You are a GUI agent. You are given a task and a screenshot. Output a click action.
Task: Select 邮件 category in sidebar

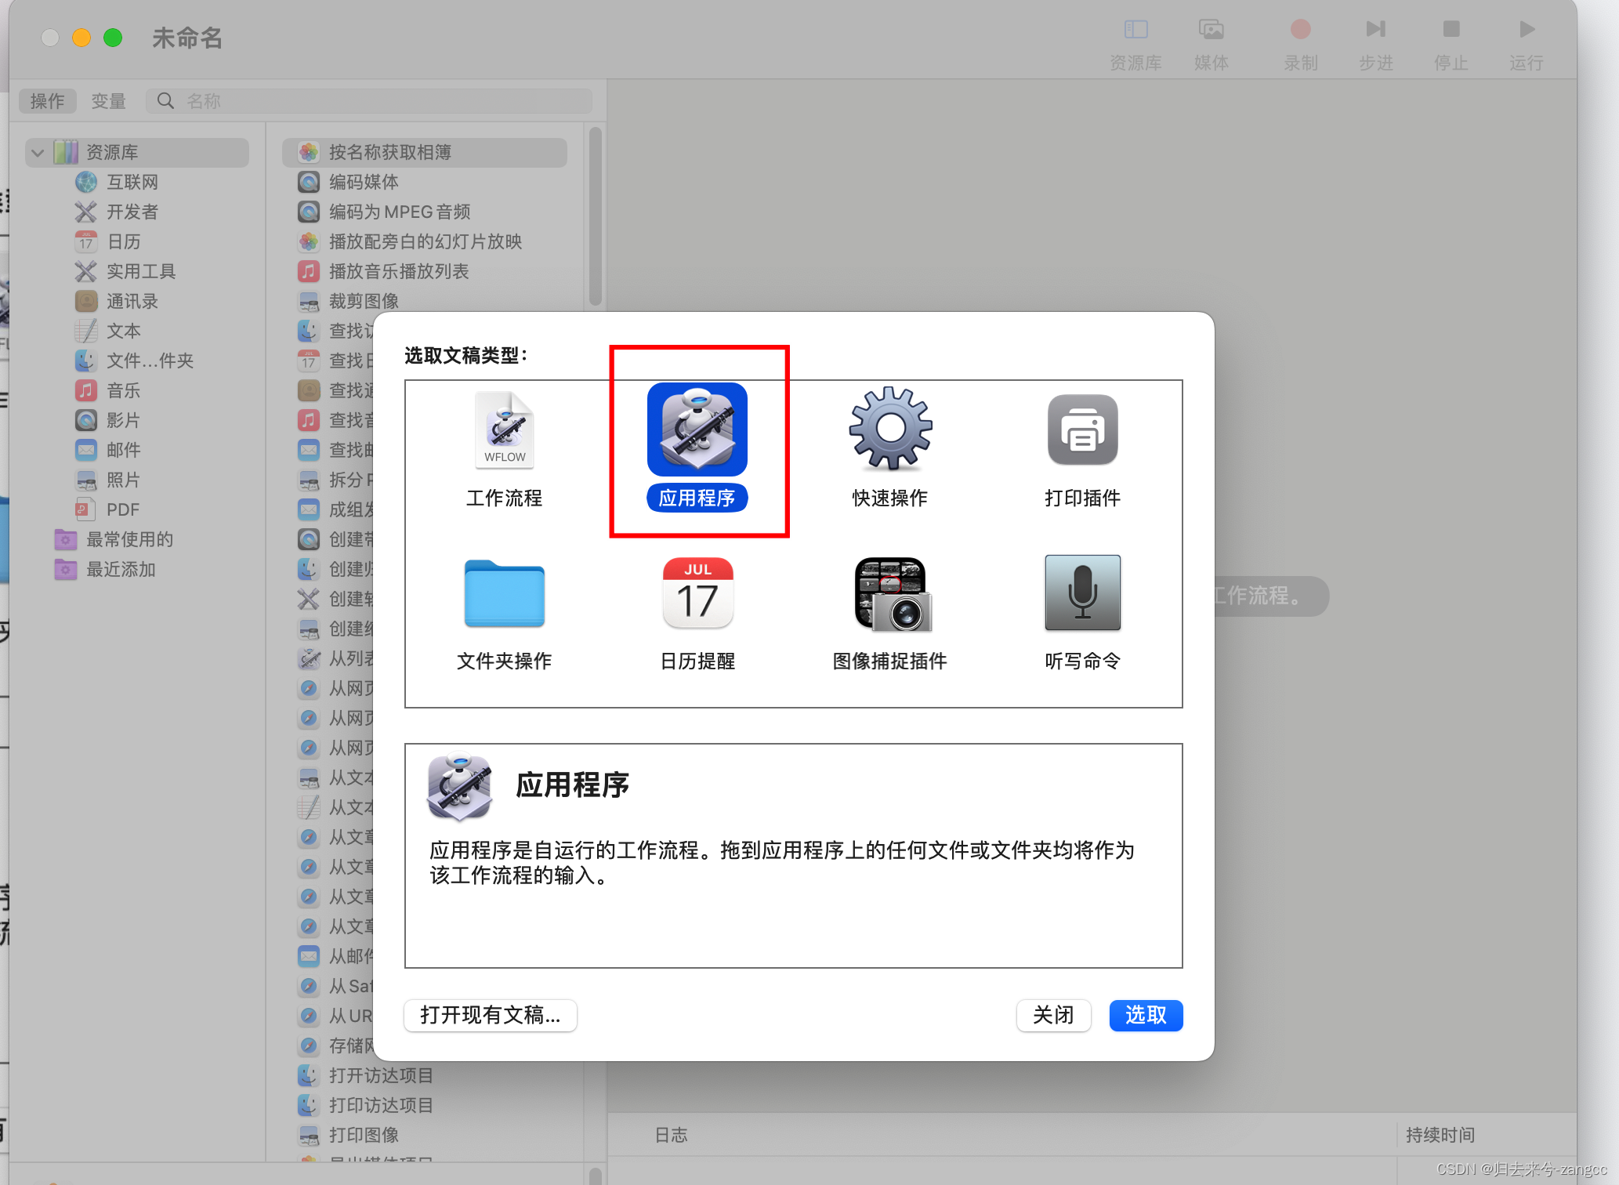click(124, 450)
